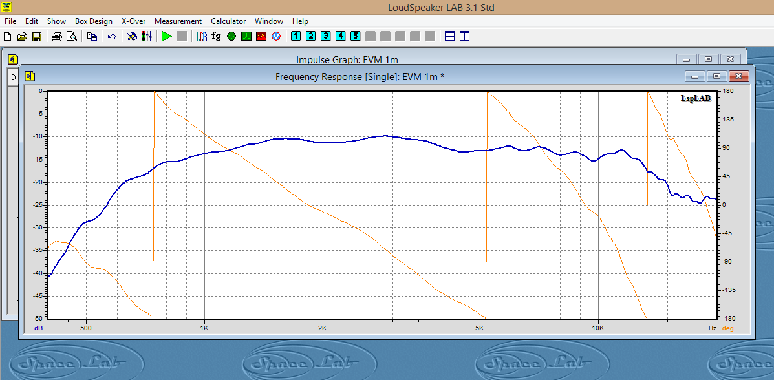The width and height of the screenshot is (774, 380).
Task: Open the LCR meter icon
Action: pyautogui.click(x=201, y=37)
